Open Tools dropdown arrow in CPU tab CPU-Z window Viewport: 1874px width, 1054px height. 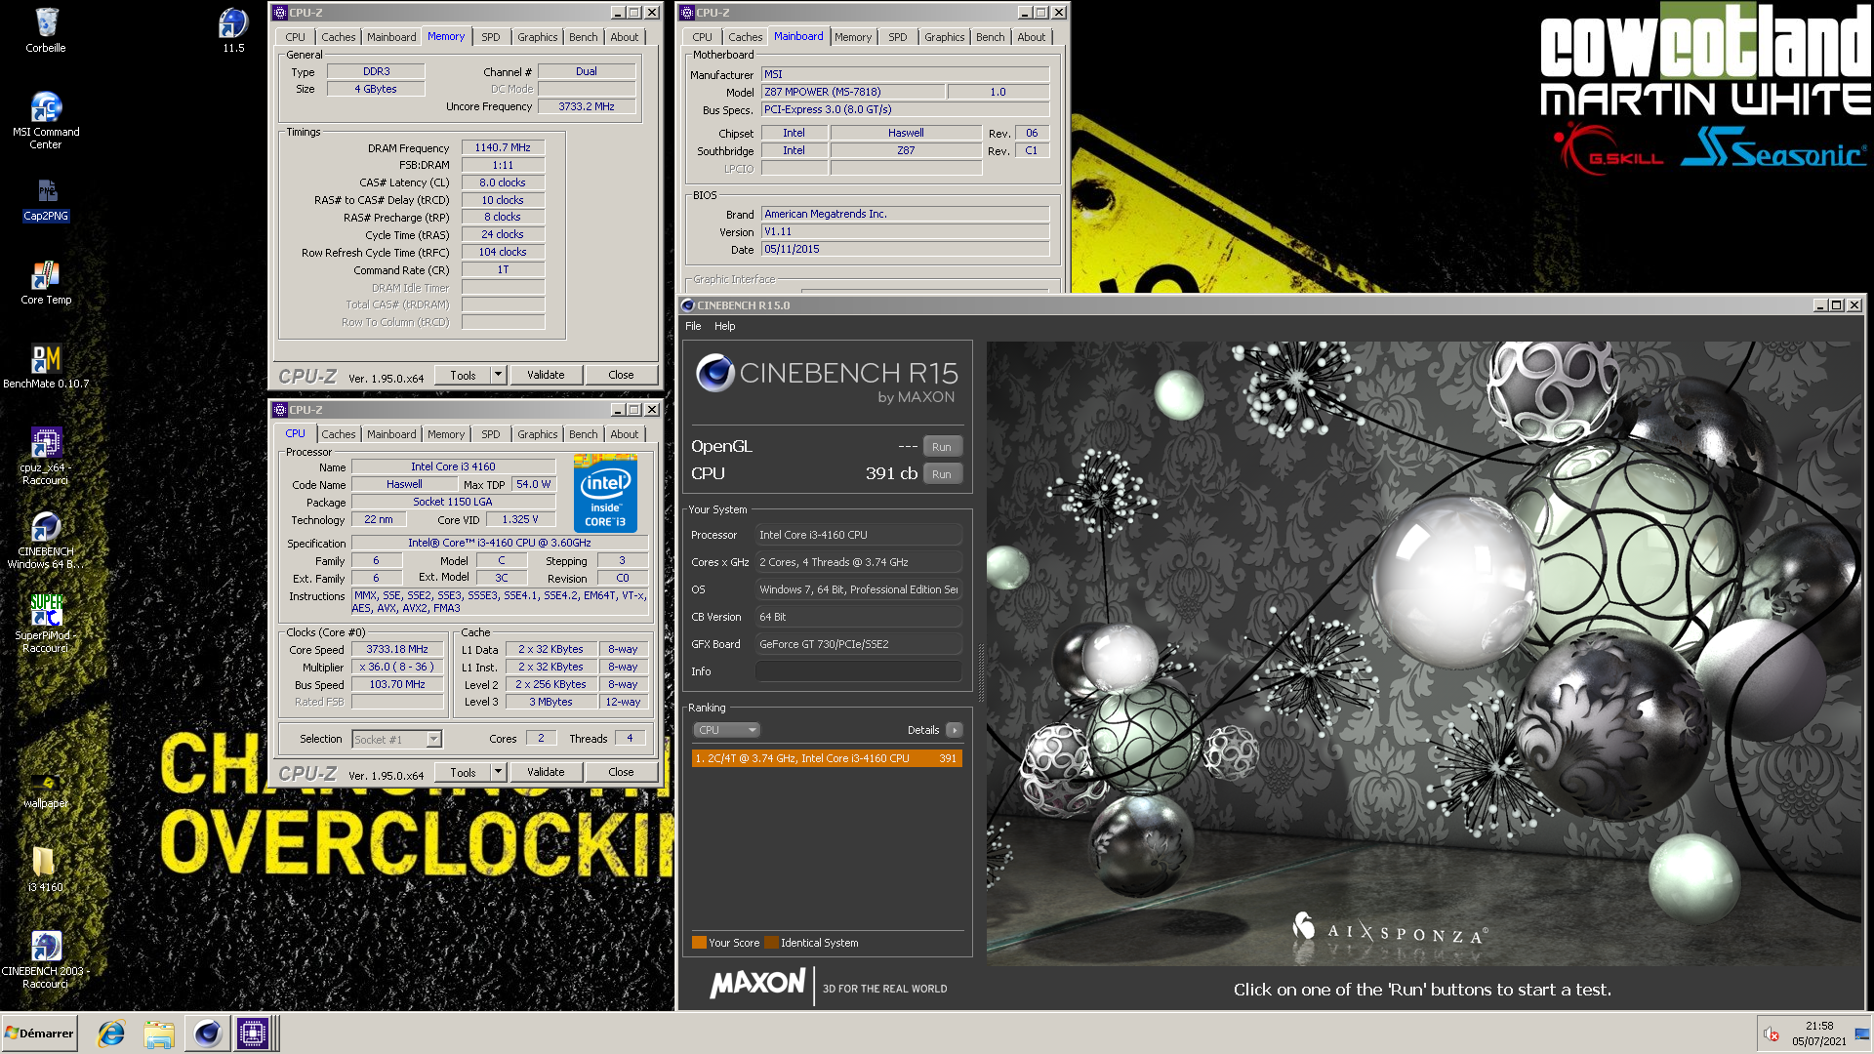coord(498,772)
